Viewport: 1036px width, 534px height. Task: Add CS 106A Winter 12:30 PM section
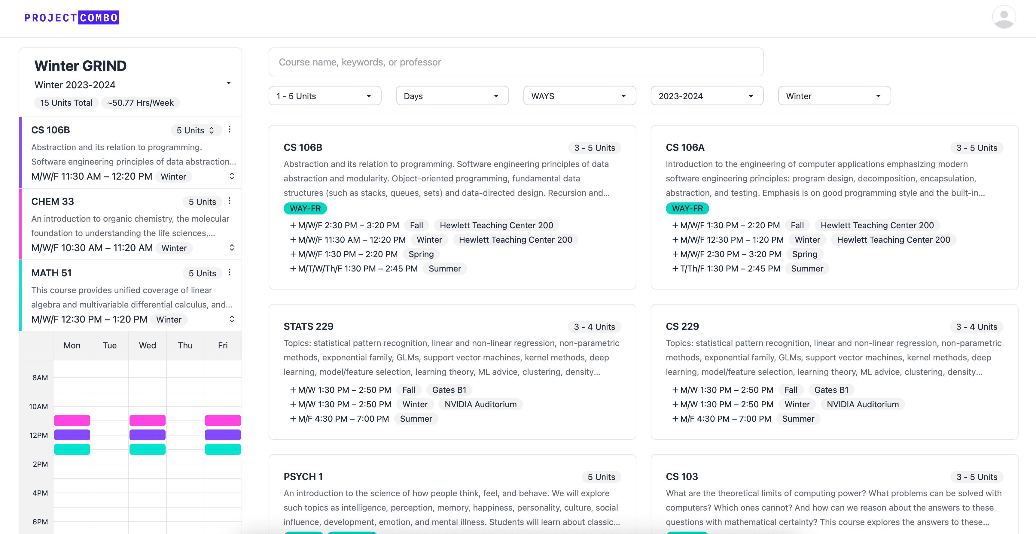(675, 240)
